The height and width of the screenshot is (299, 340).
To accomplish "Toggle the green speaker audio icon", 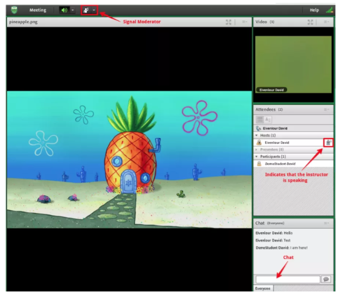I will point(64,10).
